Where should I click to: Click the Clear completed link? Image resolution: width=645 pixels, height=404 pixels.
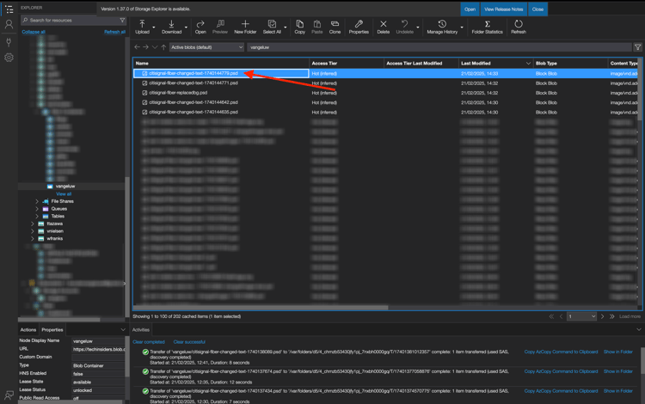coord(148,342)
